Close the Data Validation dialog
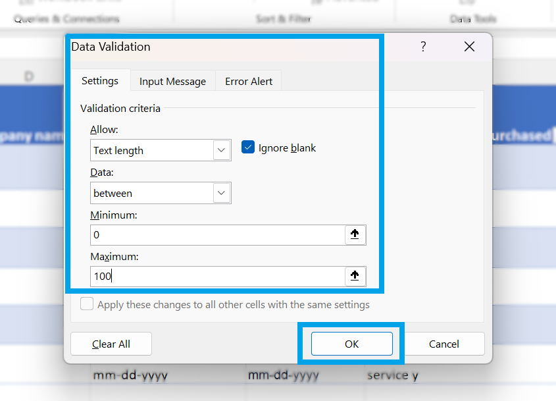The width and height of the screenshot is (556, 401). tap(469, 47)
